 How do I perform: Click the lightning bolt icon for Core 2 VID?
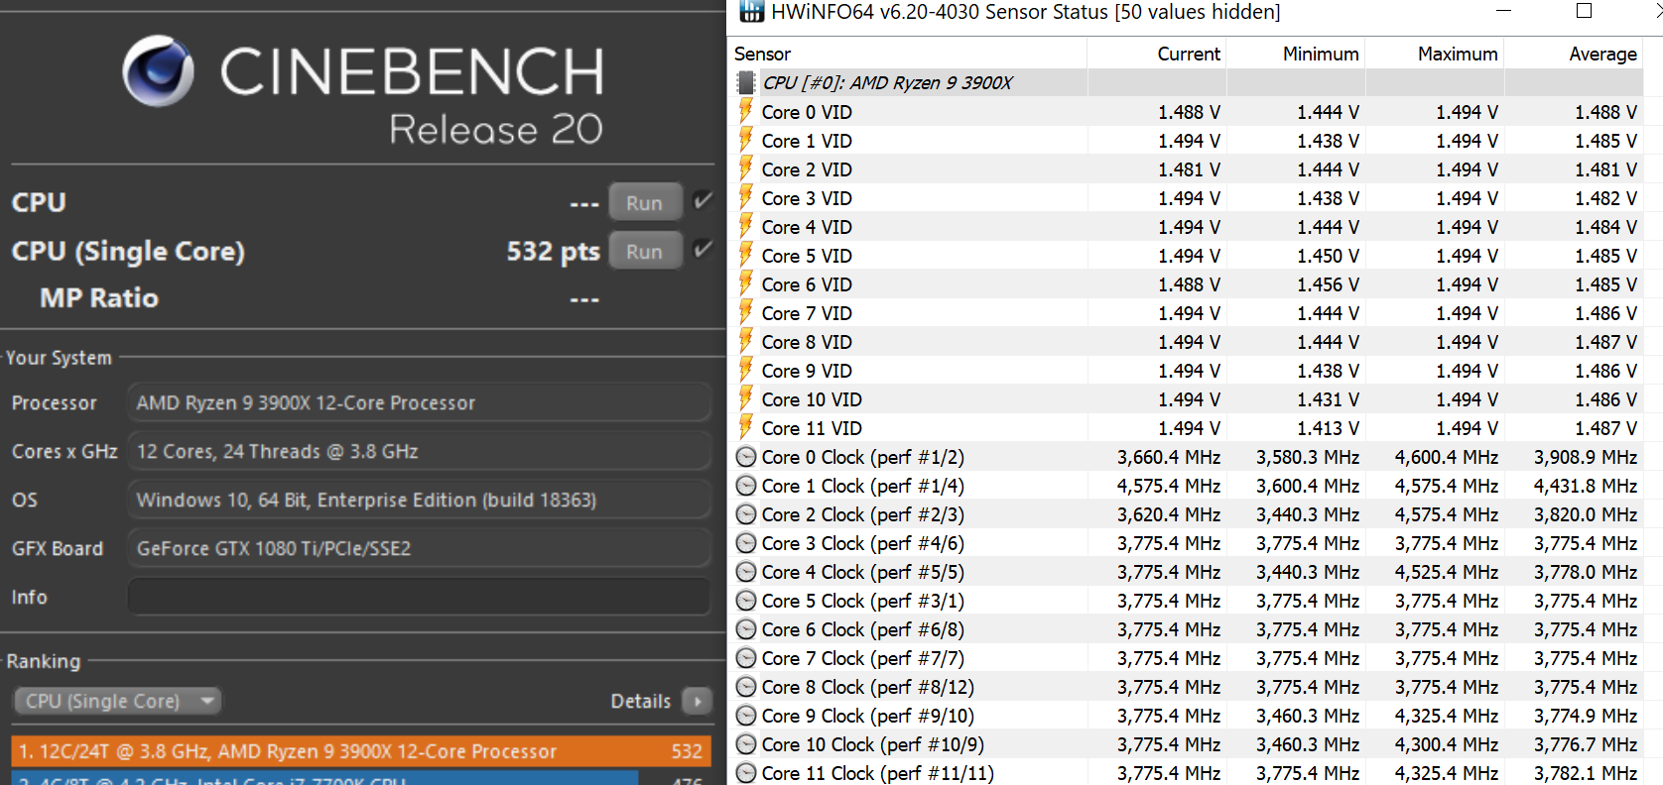(746, 168)
